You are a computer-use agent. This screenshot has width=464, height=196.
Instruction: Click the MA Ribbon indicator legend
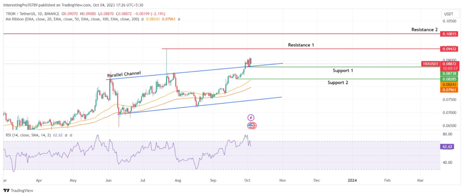[72, 19]
